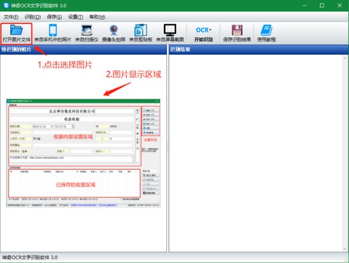Image resolution: width=349 pixels, height=263 pixels.
Task: Maximize the 神奇OCR文字识别软件 window
Action: point(322,5)
